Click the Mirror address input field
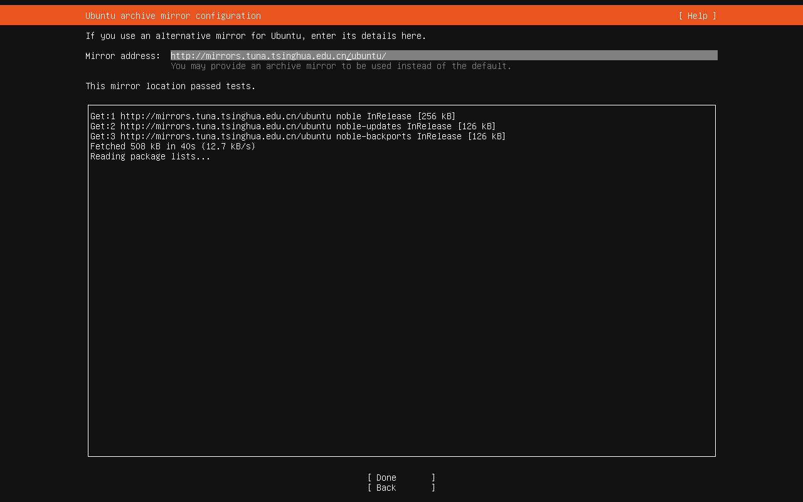Screen dimensions: 803x502 [x=444, y=55]
